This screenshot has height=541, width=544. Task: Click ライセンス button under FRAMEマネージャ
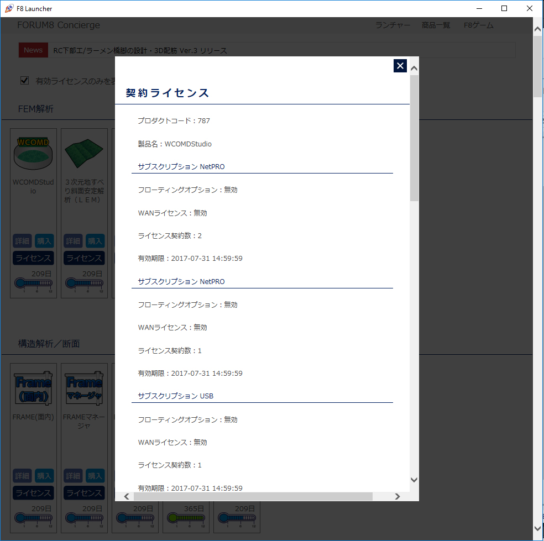point(84,493)
